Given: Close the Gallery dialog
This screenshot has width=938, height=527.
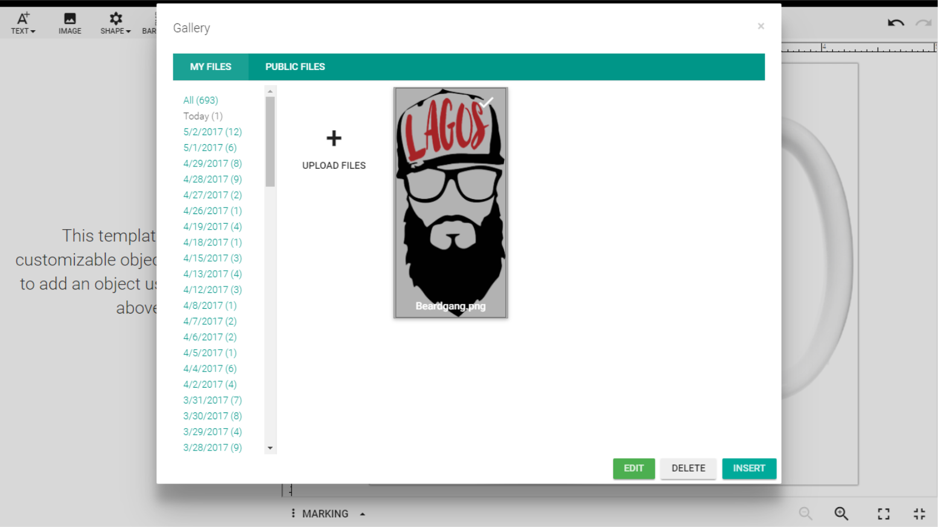Looking at the screenshot, I should [x=761, y=26].
